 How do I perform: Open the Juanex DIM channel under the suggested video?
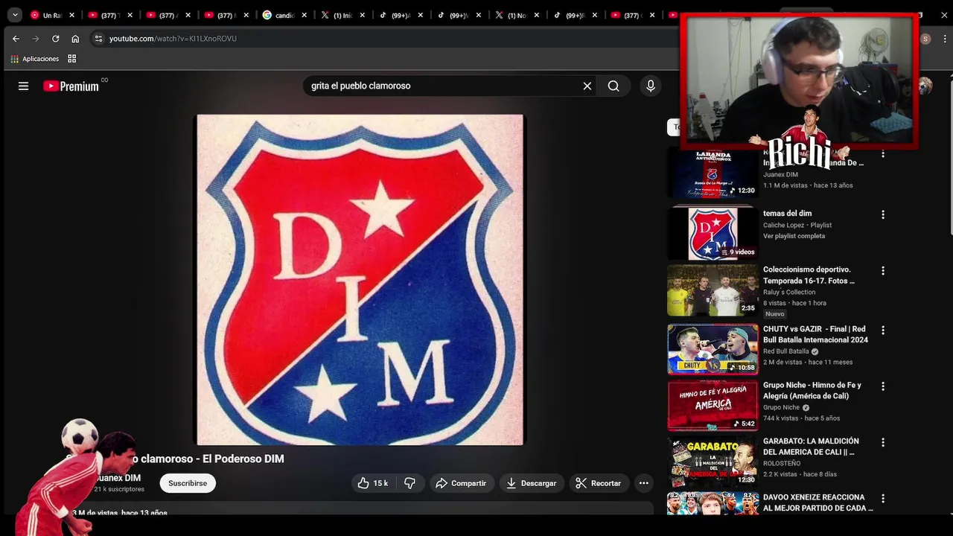tap(780, 175)
